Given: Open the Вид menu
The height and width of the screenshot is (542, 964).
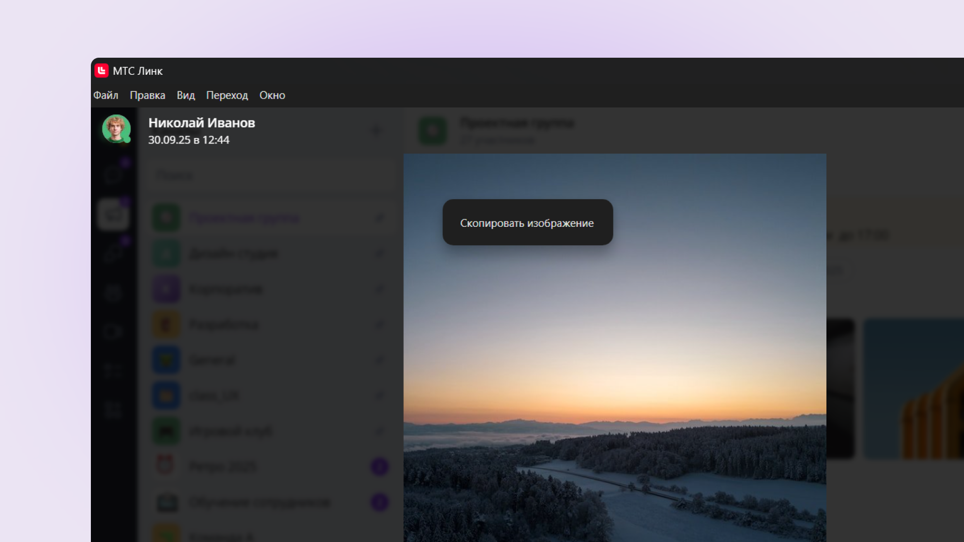Looking at the screenshot, I should [x=185, y=95].
